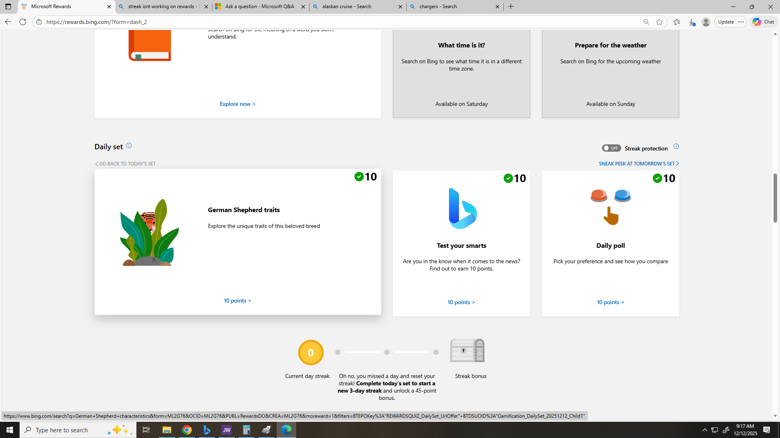Open the Copilot Chat button
Image resolution: width=780 pixels, height=438 pixels.
(763, 22)
